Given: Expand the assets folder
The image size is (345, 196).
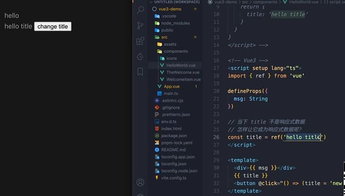Looking at the screenshot, I should [x=170, y=44].
